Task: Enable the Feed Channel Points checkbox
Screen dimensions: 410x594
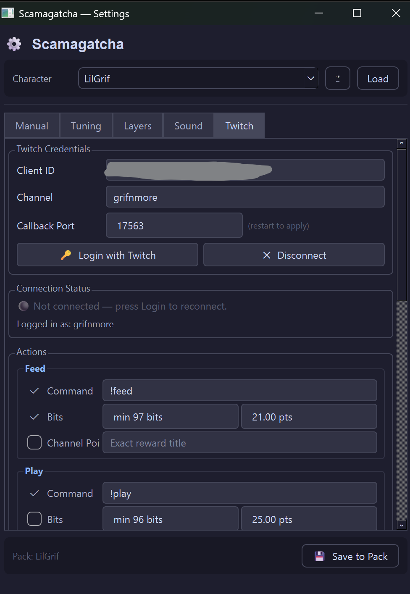Action: click(x=34, y=442)
